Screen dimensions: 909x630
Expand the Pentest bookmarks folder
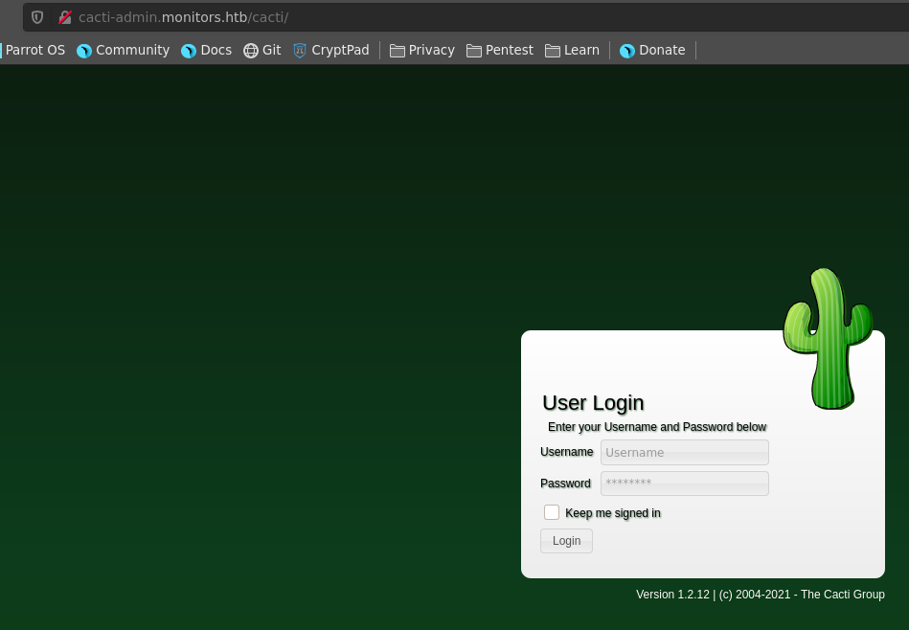pyautogui.click(x=500, y=50)
